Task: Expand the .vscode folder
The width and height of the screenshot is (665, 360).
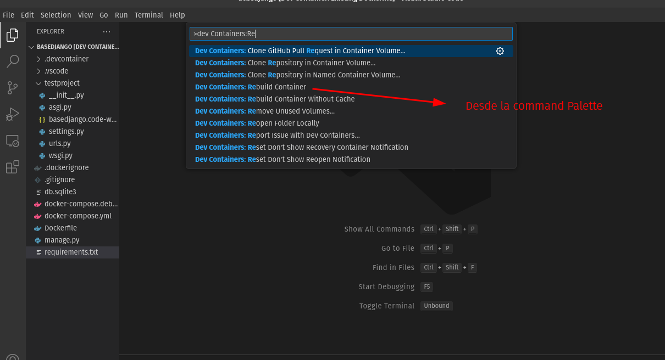Action: pyautogui.click(x=73, y=71)
